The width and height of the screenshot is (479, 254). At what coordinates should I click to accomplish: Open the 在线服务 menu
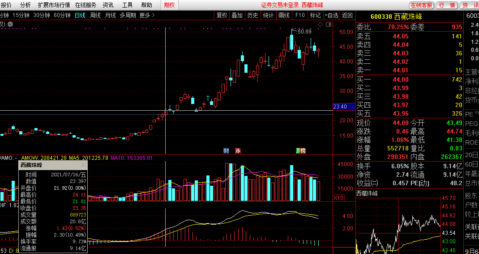86,5
